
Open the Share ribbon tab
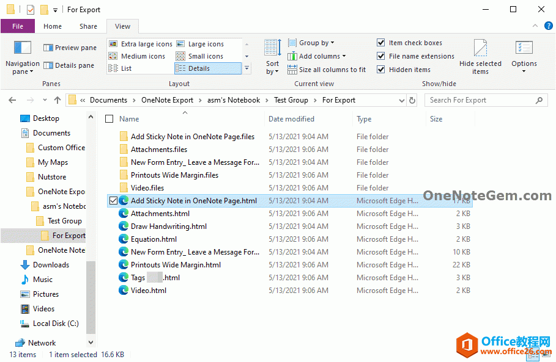[88, 26]
